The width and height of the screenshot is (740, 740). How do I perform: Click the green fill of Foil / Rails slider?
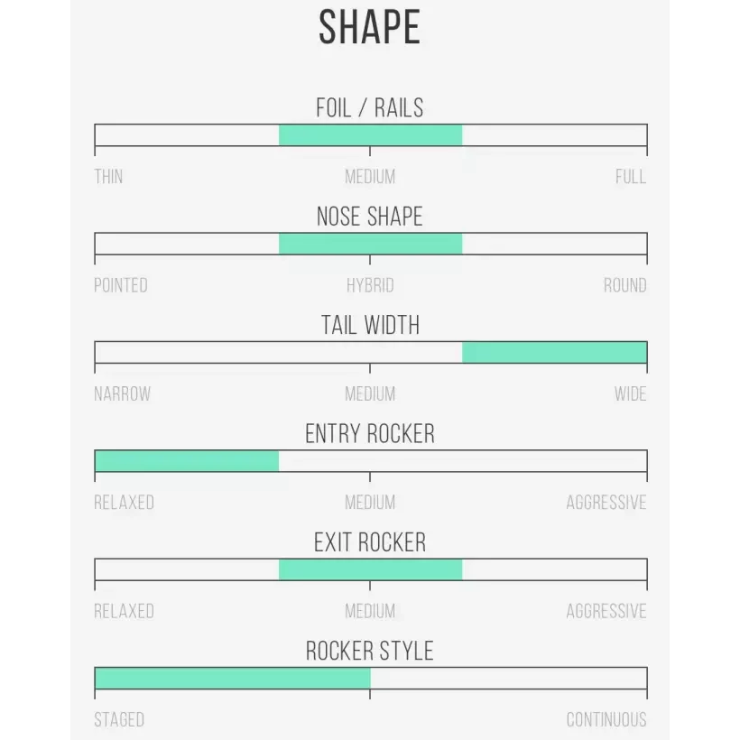coord(370,135)
